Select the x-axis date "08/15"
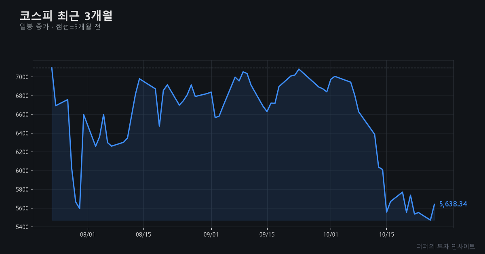 143,234
